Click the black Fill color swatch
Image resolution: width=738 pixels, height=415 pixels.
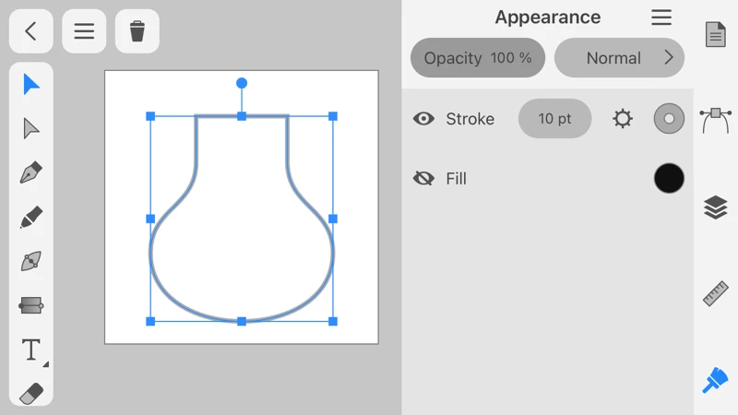(x=669, y=179)
